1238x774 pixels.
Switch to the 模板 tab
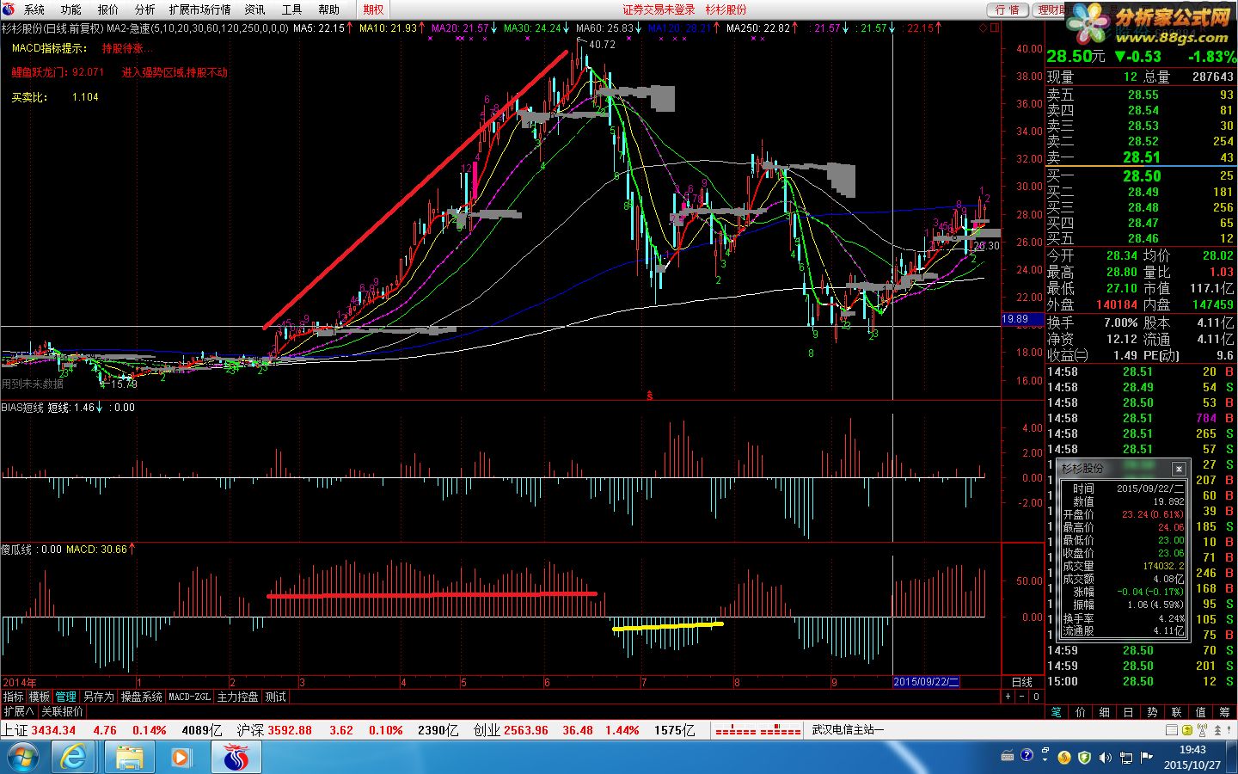coord(40,697)
